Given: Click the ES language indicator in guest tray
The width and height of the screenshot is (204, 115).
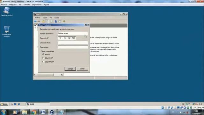Looking at the screenshot, I should click(183, 104).
